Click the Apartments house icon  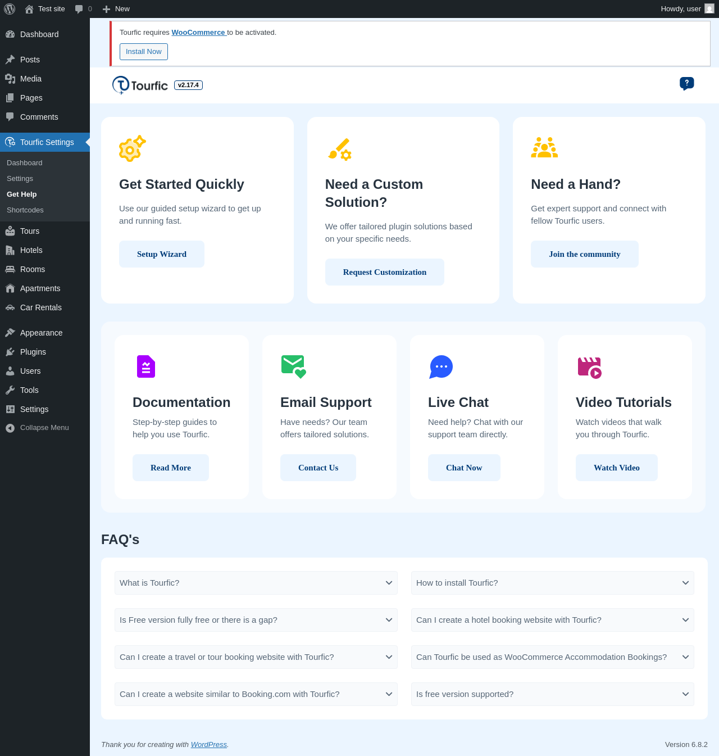(10, 288)
